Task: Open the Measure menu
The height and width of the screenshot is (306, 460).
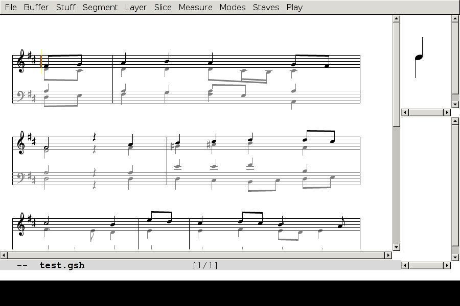Action: click(x=195, y=7)
